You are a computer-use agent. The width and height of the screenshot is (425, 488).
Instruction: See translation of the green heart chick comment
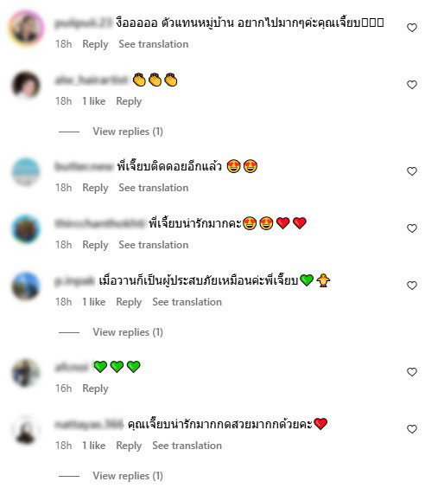(187, 302)
